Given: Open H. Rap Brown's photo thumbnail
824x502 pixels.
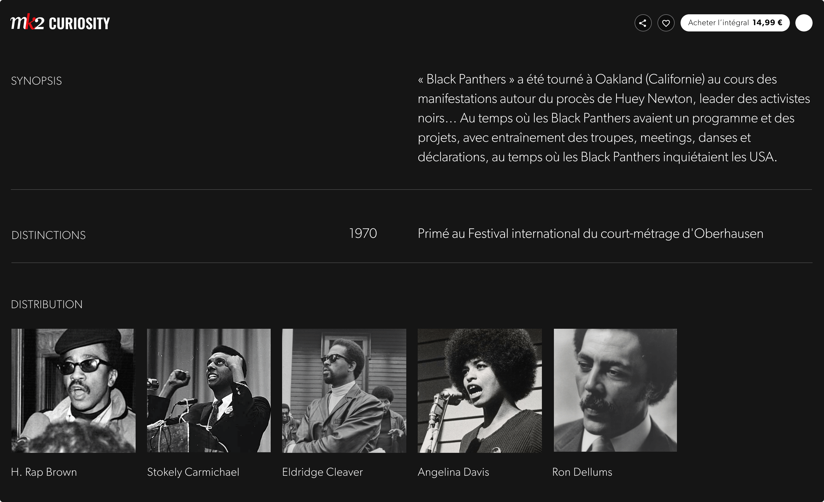Looking at the screenshot, I should click(73, 391).
